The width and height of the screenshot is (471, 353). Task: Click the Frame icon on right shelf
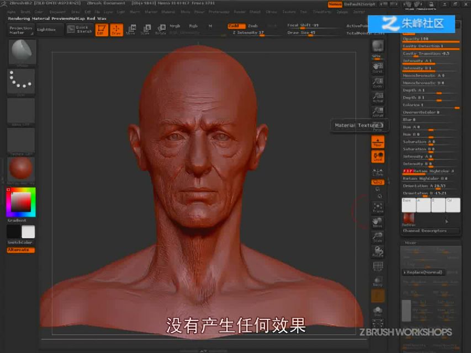tap(378, 207)
